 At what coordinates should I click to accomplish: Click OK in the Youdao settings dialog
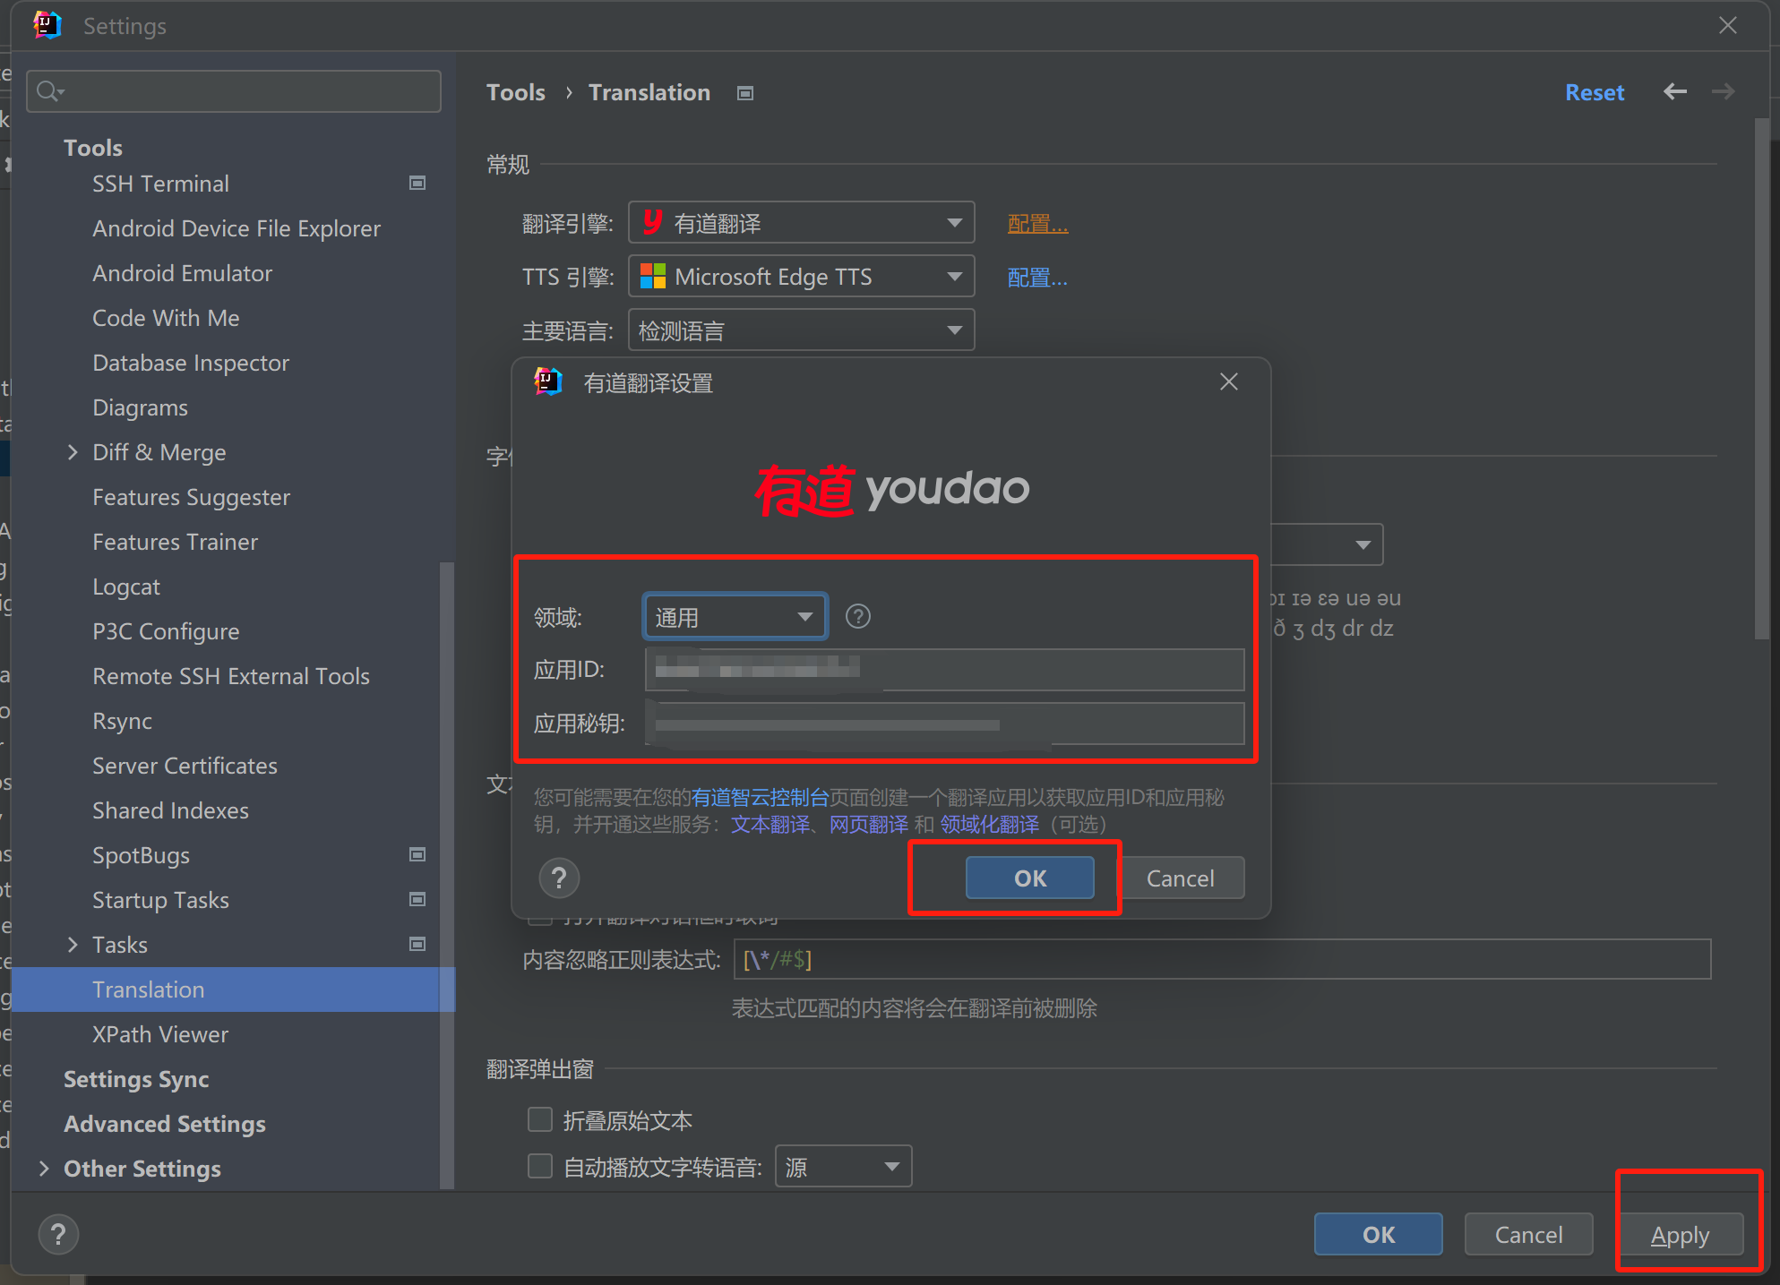click(x=1029, y=878)
